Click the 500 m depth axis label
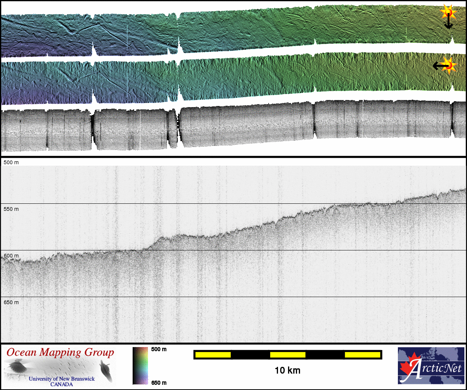 click(11, 162)
